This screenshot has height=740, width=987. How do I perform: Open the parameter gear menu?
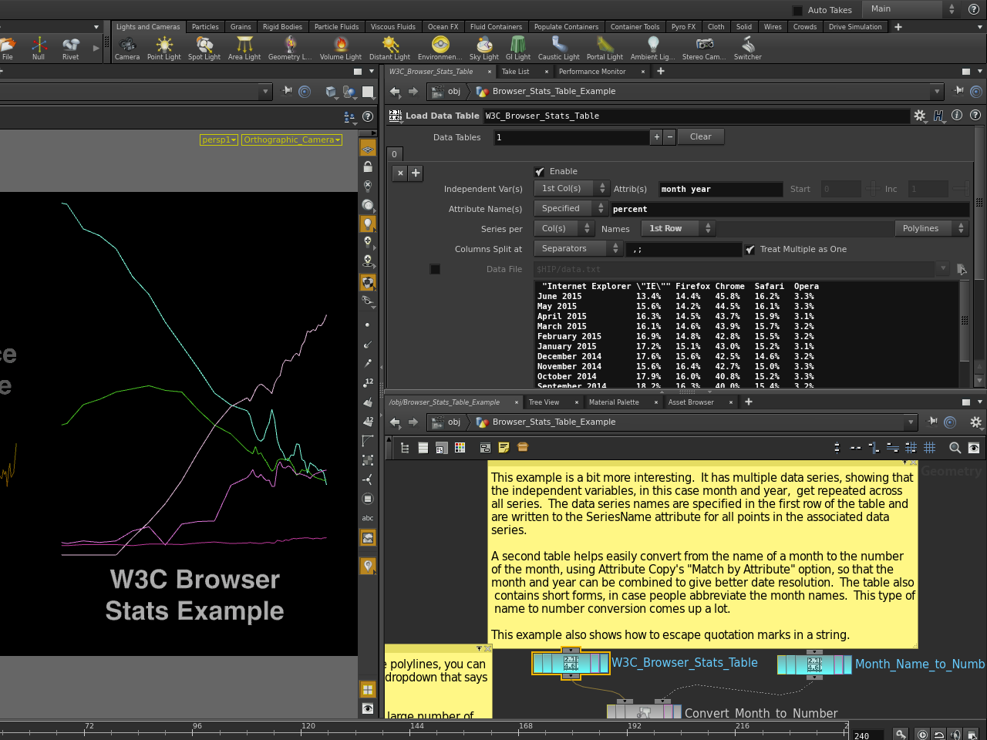coord(920,116)
